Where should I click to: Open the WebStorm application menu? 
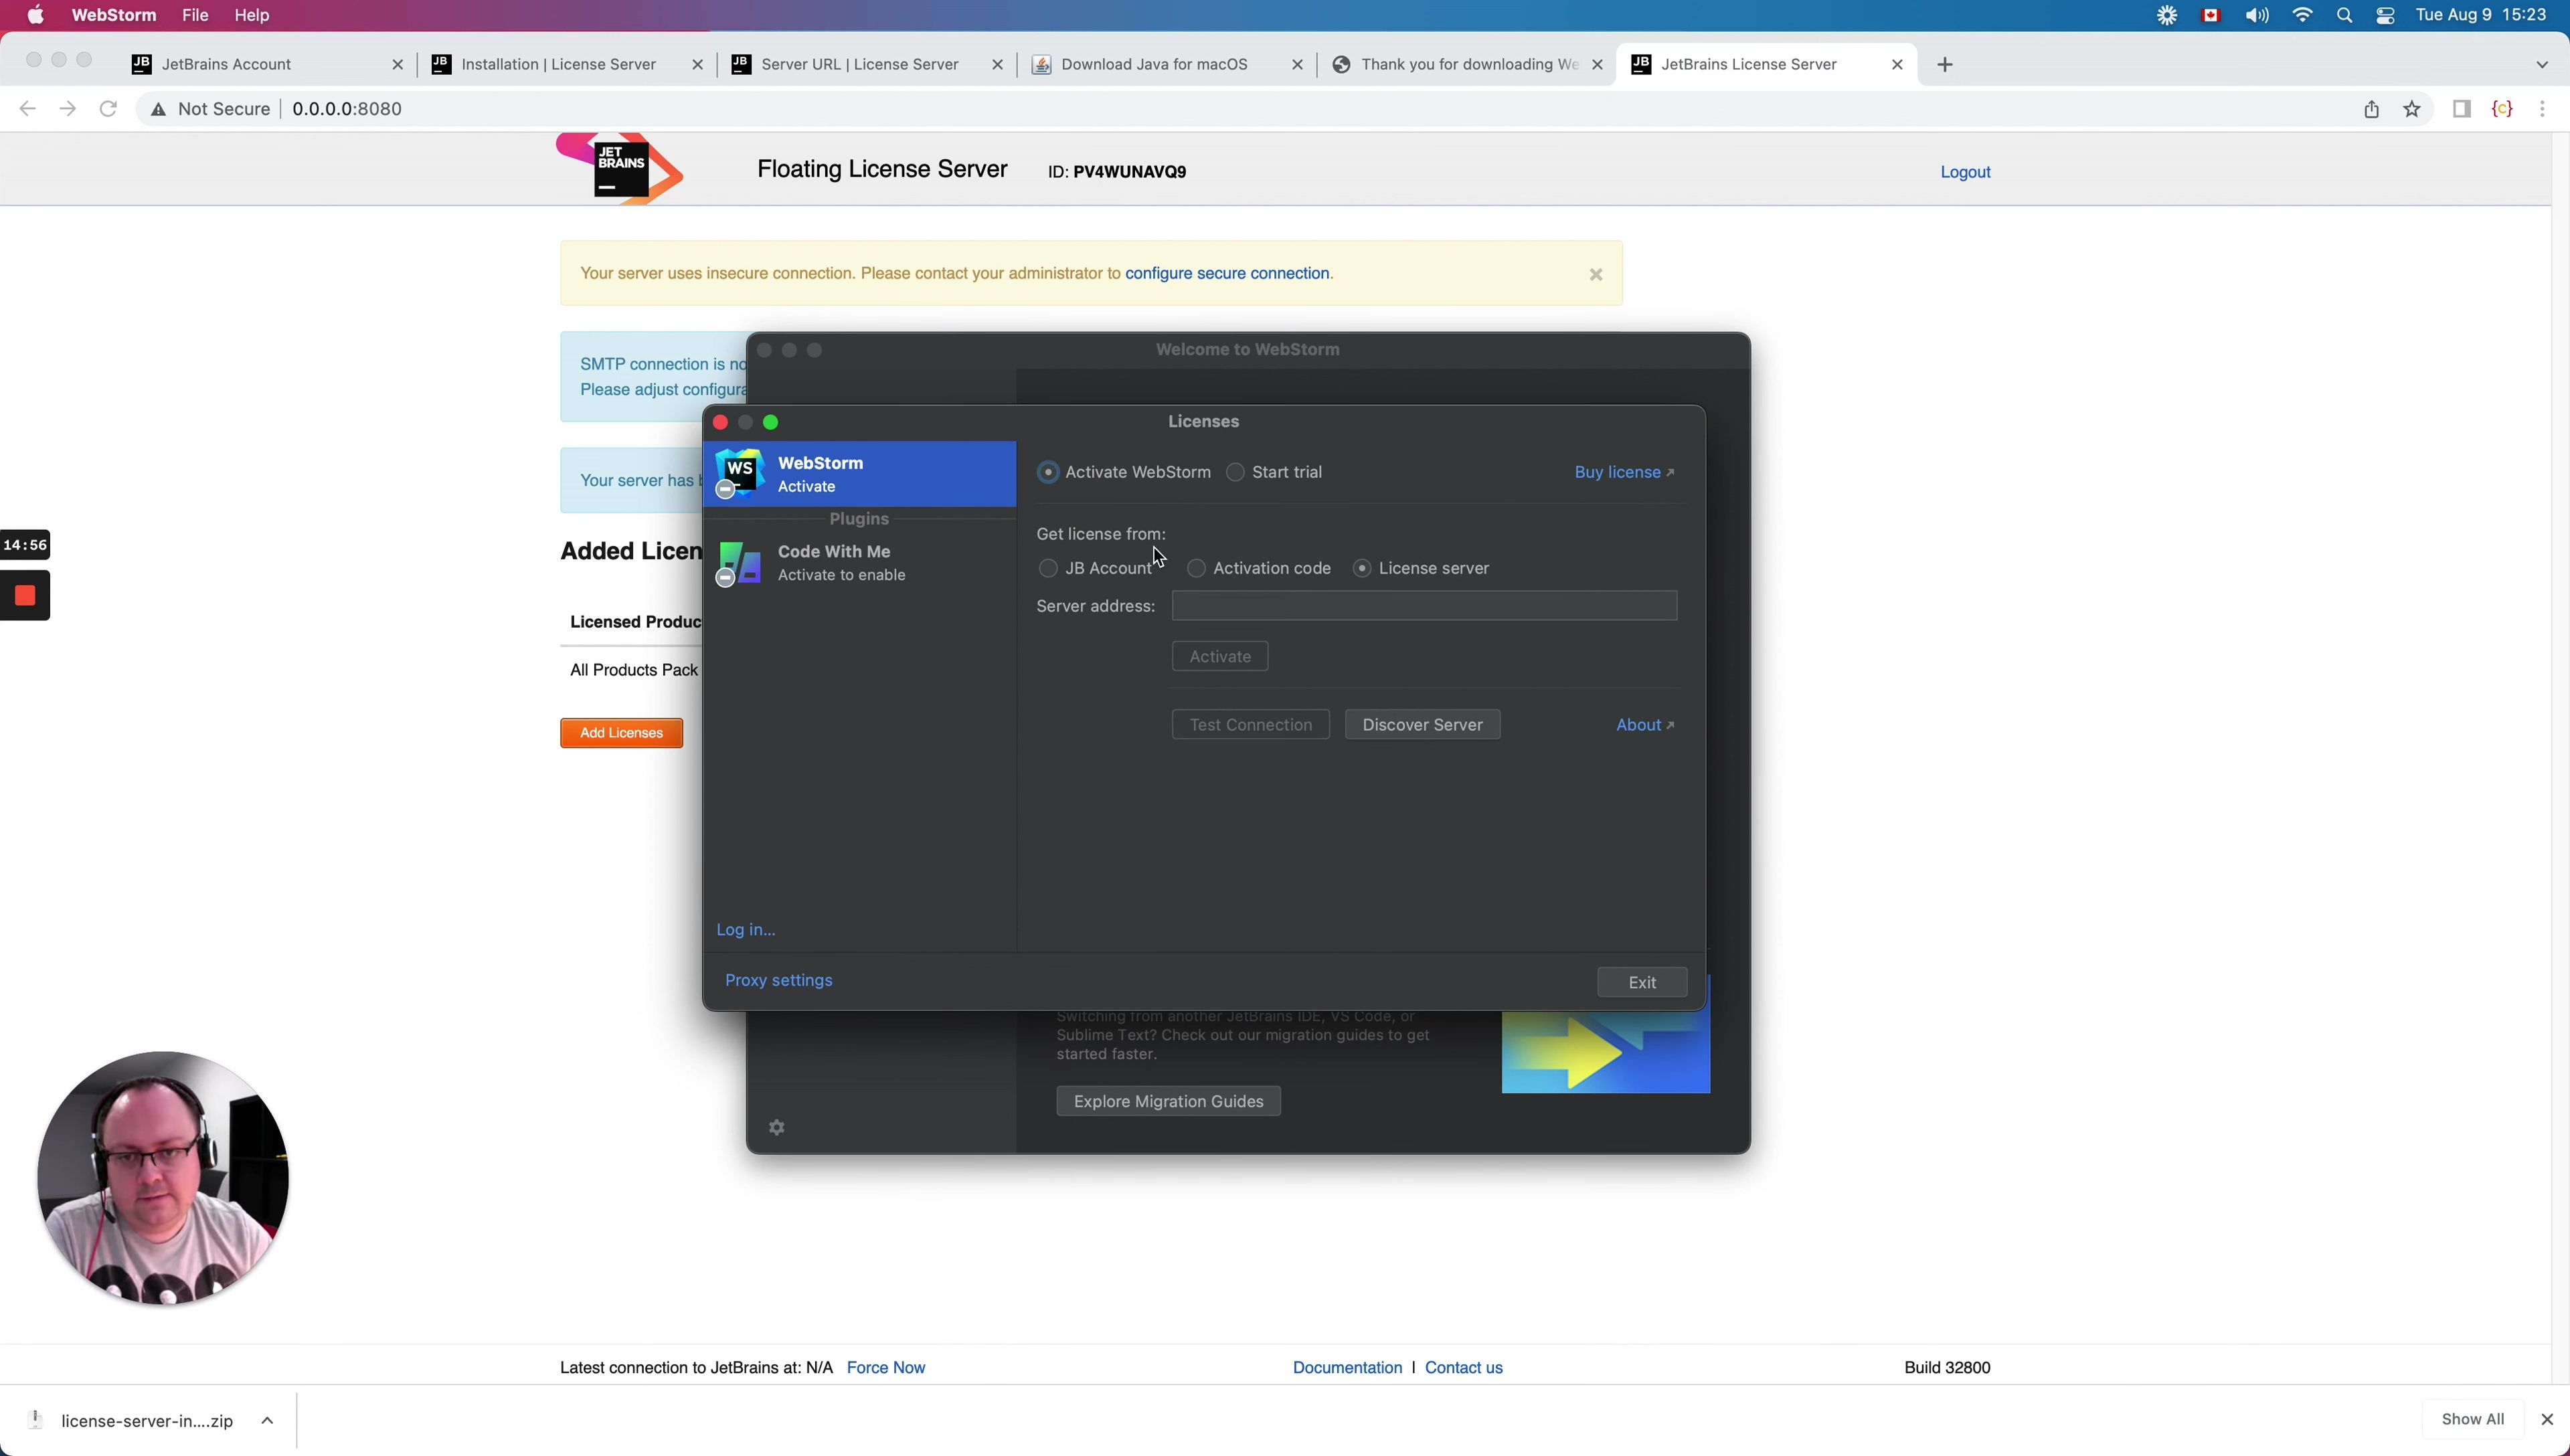[114, 15]
